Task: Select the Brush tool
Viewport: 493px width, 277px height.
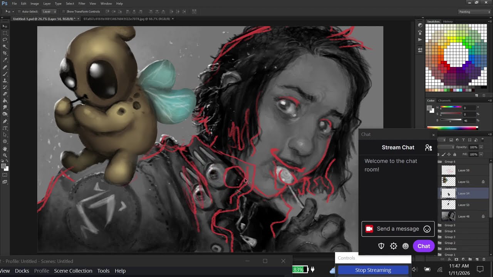Action: coord(5,73)
